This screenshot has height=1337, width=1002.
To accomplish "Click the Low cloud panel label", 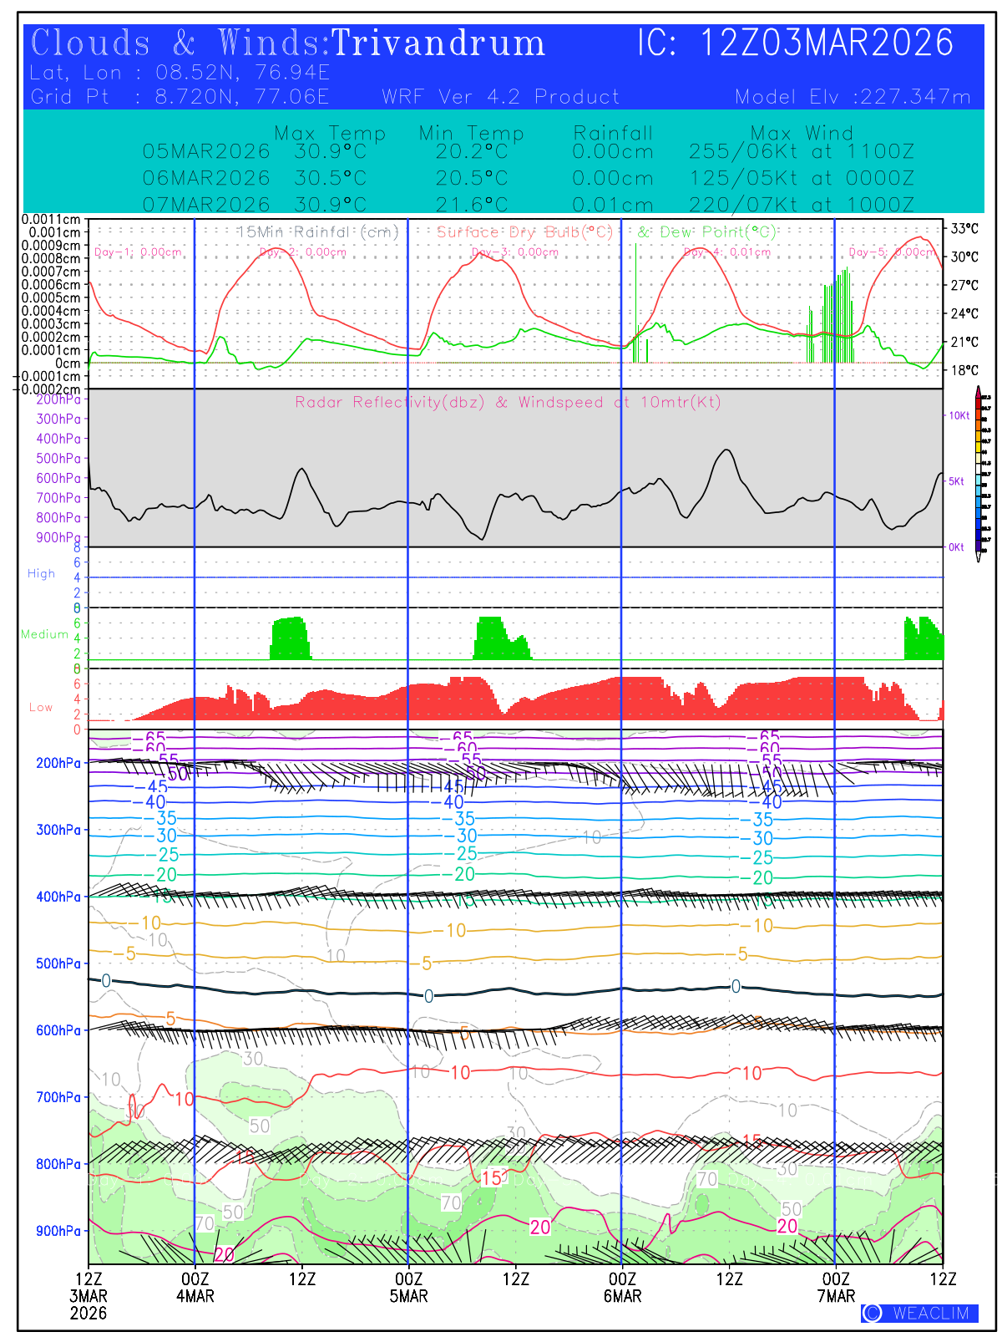I will click(41, 707).
